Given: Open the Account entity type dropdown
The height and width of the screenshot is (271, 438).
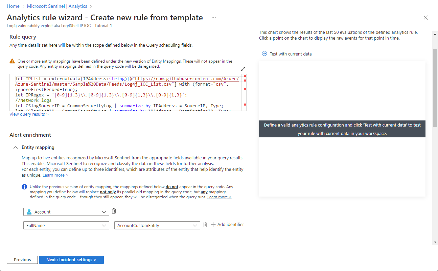Looking at the screenshot, I should pos(66,212).
